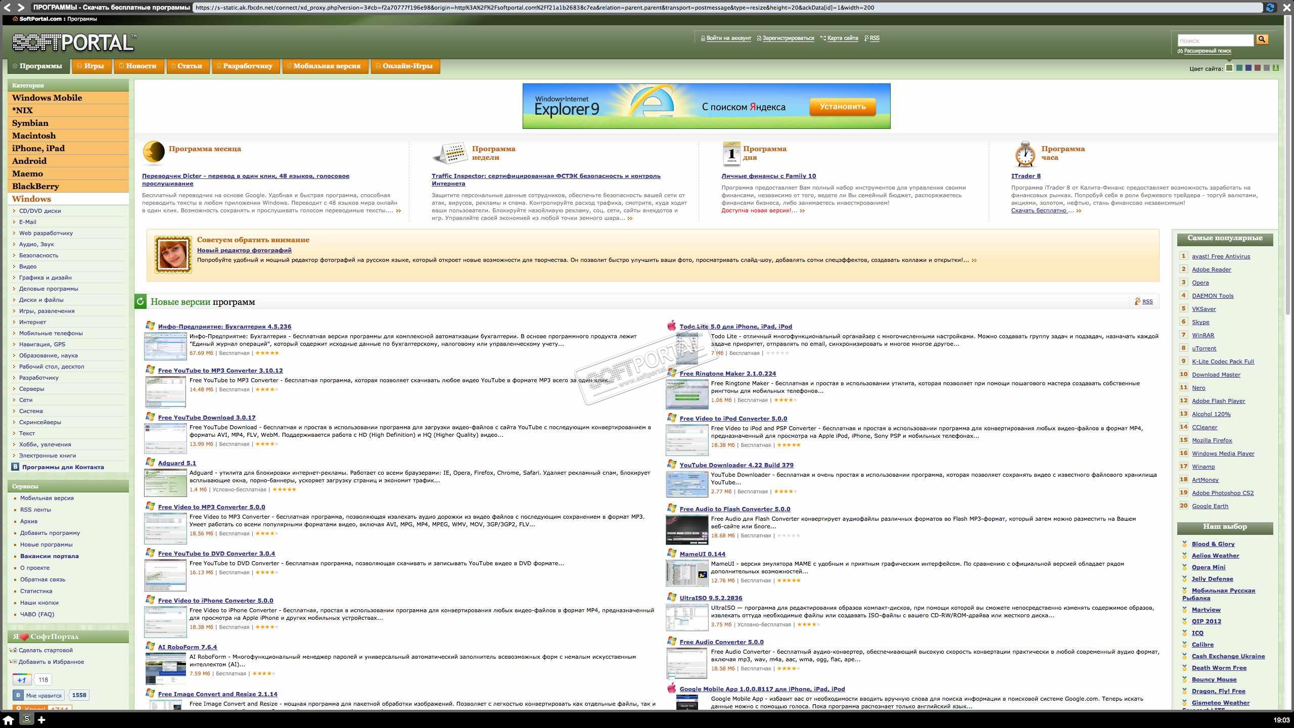Click the SoftPortal logo
1294x728 pixels.
pos(74,42)
